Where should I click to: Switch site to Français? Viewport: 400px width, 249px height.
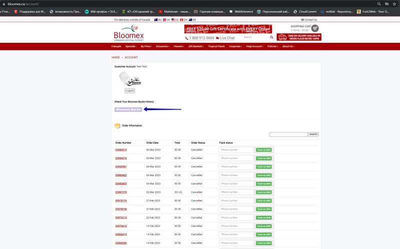(116, 46)
